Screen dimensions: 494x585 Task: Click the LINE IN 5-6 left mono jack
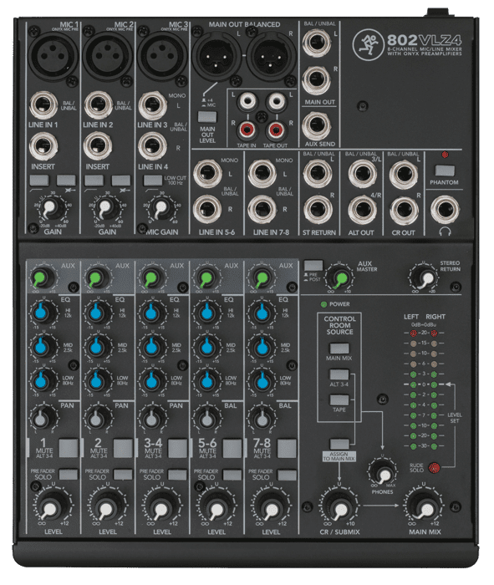click(x=207, y=174)
